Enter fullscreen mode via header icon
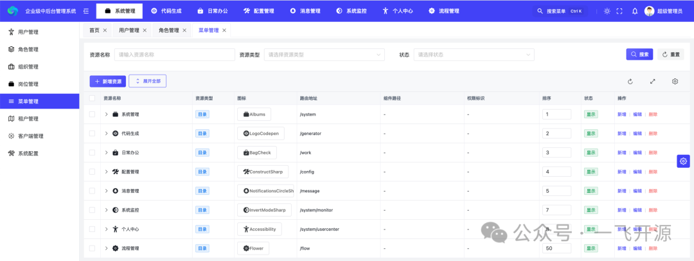694x261 pixels. click(619, 11)
